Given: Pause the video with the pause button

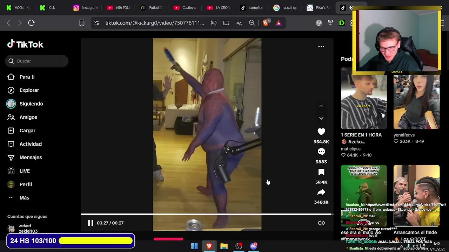Looking at the screenshot, I should 91,223.
